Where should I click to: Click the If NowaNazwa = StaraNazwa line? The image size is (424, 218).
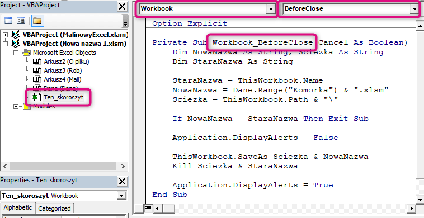coord(270,119)
